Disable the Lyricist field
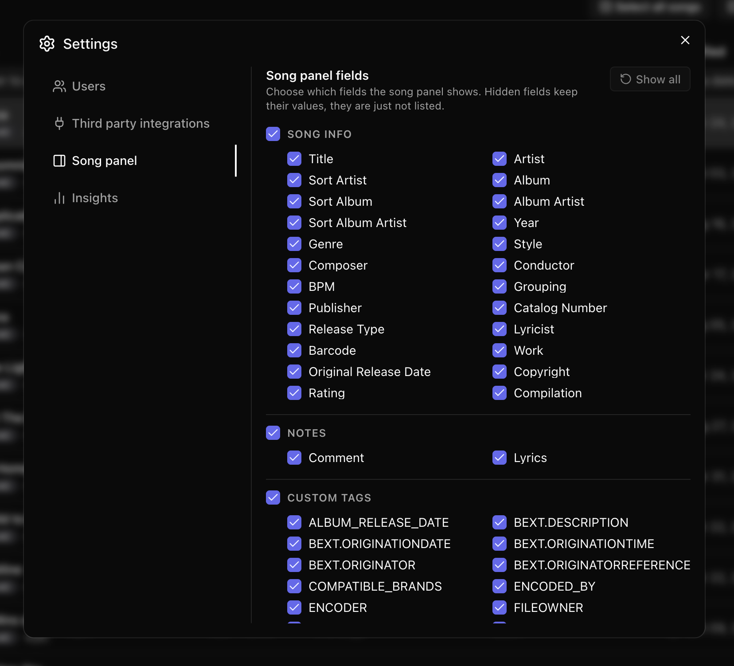The image size is (734, 666). tap(500, 329)
